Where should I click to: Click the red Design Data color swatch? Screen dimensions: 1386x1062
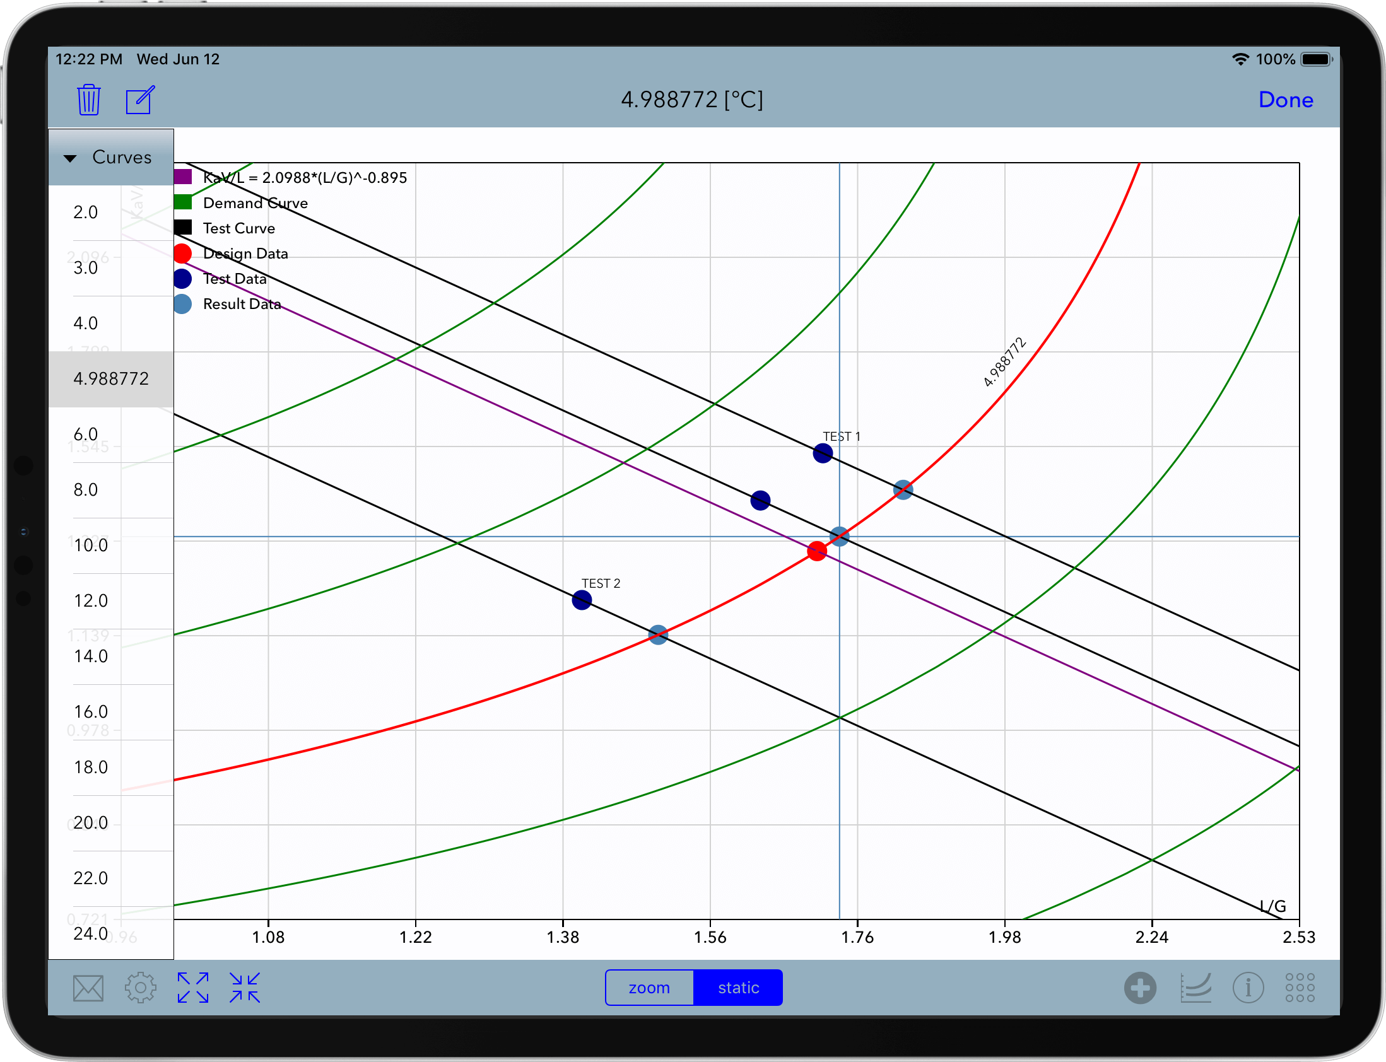tap(184, 253)
